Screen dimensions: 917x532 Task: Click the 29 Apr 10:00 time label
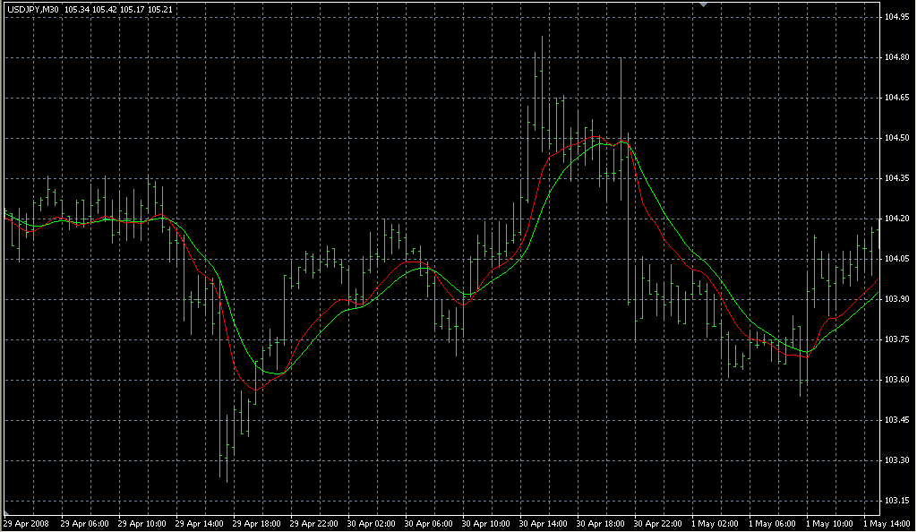point(141,524)
